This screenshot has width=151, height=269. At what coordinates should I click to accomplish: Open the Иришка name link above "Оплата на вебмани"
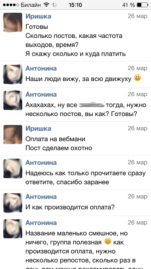(38, 128)
